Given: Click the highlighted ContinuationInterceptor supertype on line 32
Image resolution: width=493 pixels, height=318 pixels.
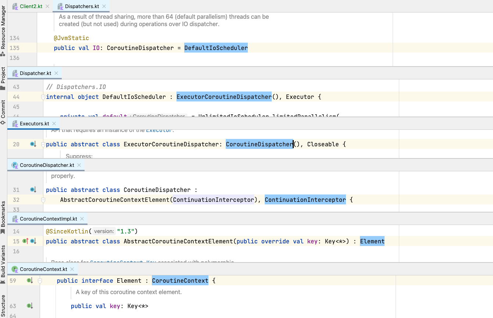Looking at the screenshot, I should tap(305, 200).
